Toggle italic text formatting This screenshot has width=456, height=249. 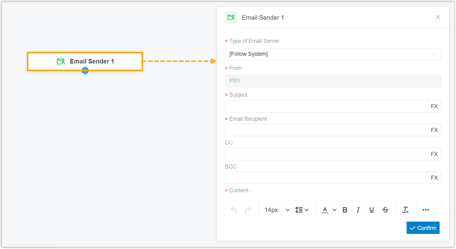tap(358, 210)
